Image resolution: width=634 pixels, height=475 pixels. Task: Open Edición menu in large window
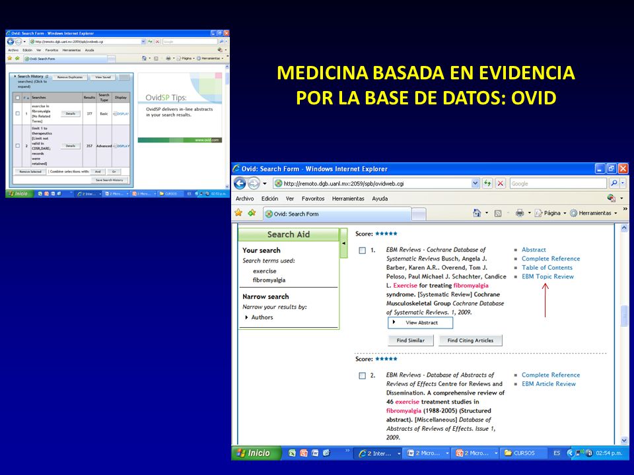pyautogui.click(x=269, y=199)
